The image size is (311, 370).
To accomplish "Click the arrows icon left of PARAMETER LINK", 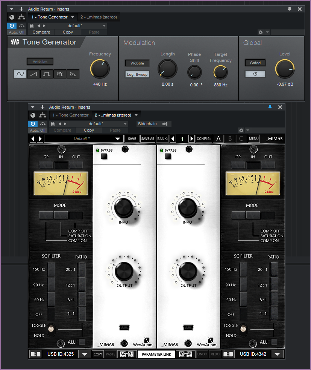I will pos(127,354).
